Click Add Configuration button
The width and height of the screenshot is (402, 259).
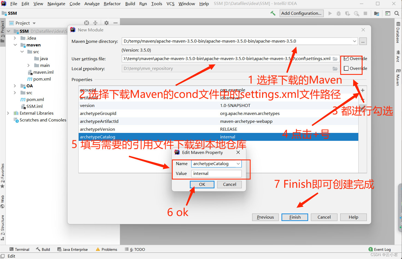click(x=301, y=13)
